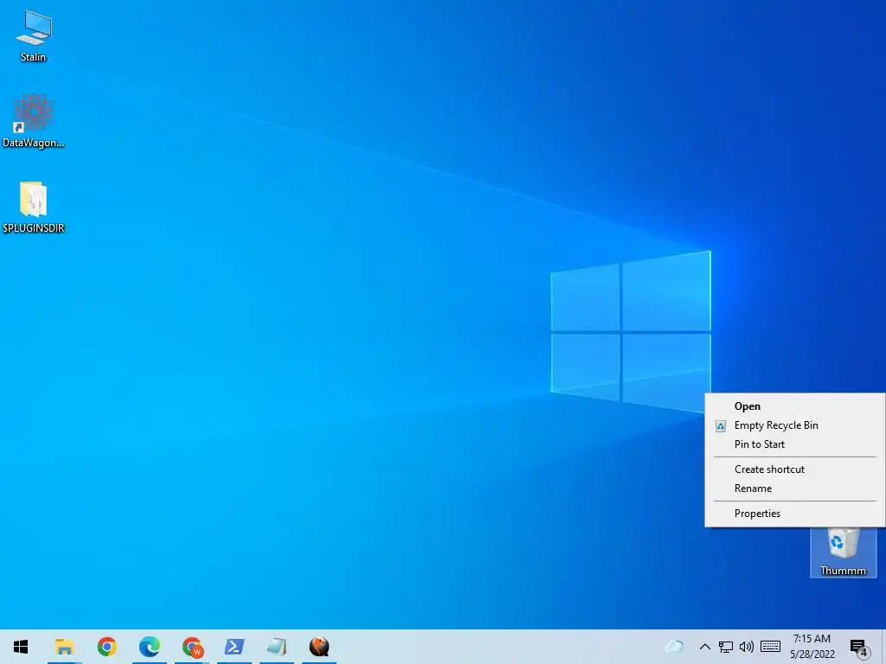
Task: Launch File Explorer from the taskbar
Action: pyautogui.click(x=64, y=647)
